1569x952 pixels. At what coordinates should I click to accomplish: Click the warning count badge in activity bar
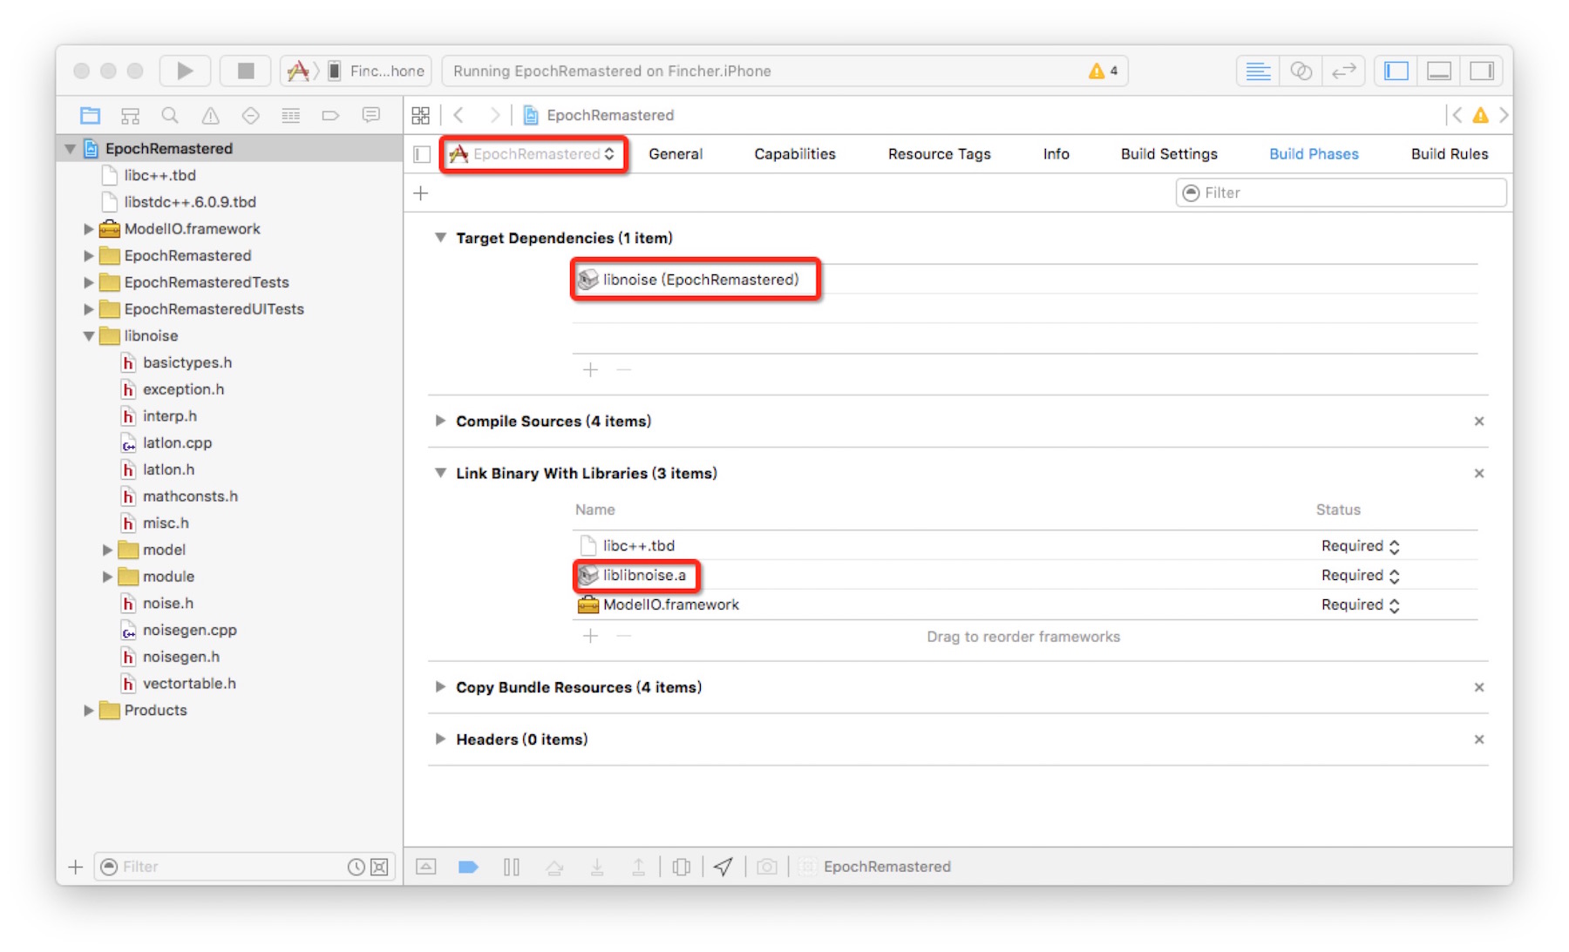coord(1104,71)
